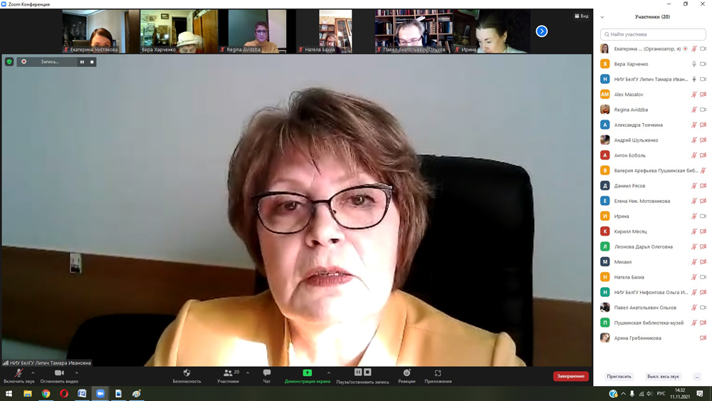Screen dimensions: 712x401
Task: Toggle camera-off icon for Alex Masalov
Action: (x=703, y=95)
